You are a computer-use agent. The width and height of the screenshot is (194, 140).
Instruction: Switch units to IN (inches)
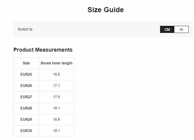tap(181, 29)
